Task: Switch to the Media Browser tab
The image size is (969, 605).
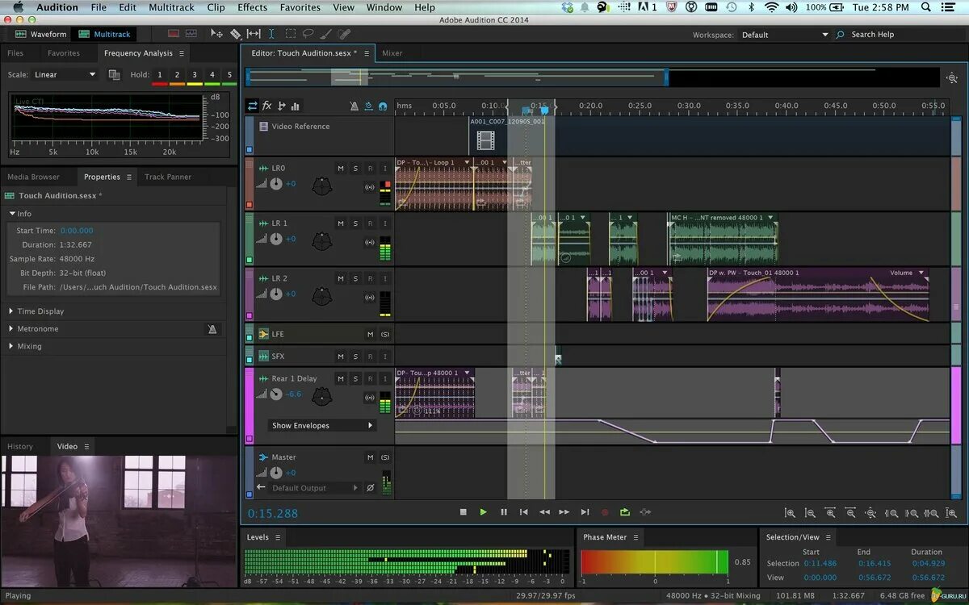Action: (x=33, y=177)
